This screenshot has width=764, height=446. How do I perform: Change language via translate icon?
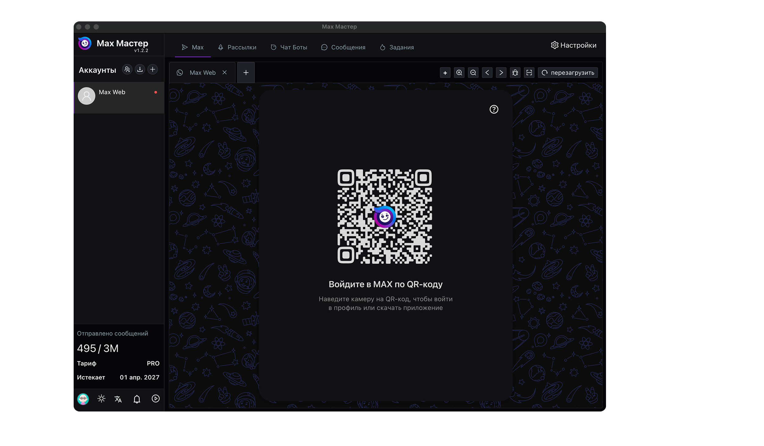(118, 399)
